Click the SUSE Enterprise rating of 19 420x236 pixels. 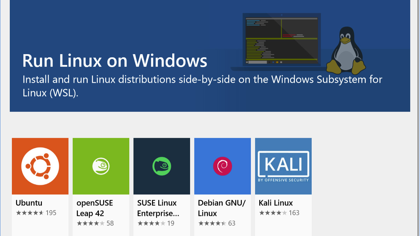(156, 223)
